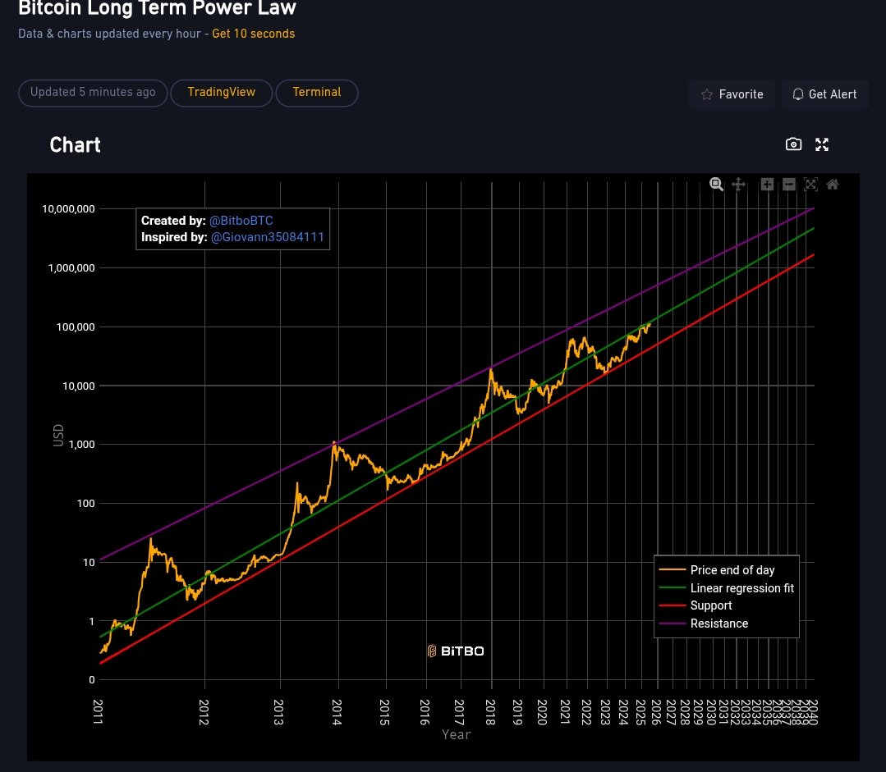Viewport: 886px width, 772px height.
Task: Click the Year x-axis title
Action: (456, 735)
